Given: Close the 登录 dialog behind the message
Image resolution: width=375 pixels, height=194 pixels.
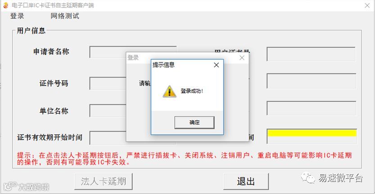Looking at the screenshot, I should (242, 58).
